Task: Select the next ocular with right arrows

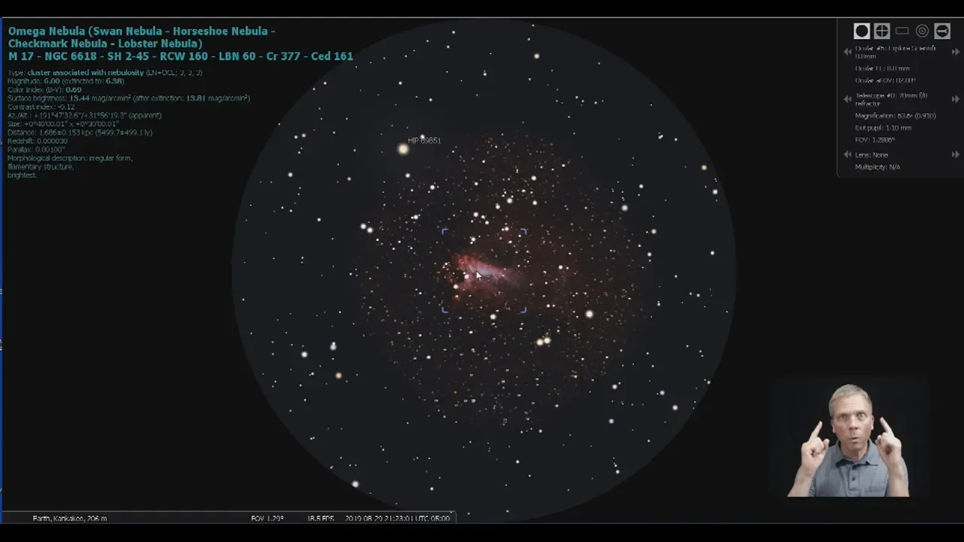Action: click(x=956, y=52)
